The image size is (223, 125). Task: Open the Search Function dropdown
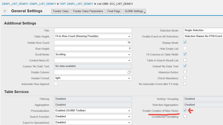pos(129,117)
